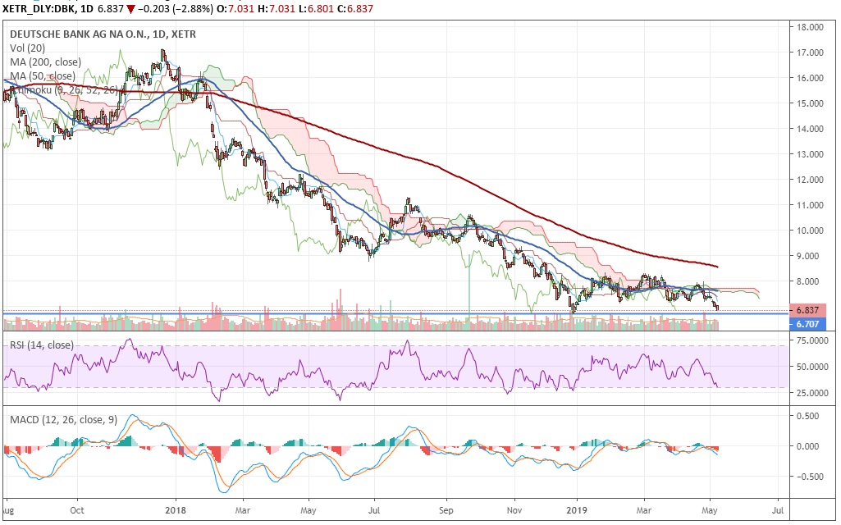Image resolution: width=841 pixels, height=525 pixels.
Task: Click the 14.000 price axis label
Action: (809, 129)
